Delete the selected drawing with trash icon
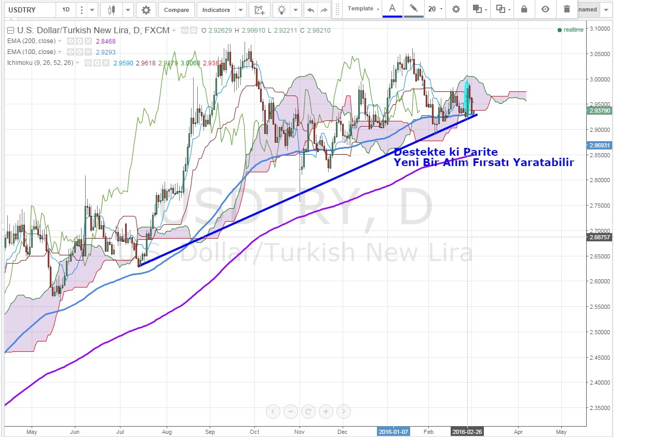 566,9
